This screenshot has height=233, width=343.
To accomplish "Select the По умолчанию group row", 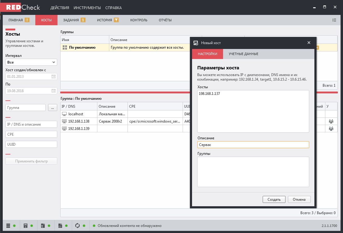I will (x=125, y=47).
